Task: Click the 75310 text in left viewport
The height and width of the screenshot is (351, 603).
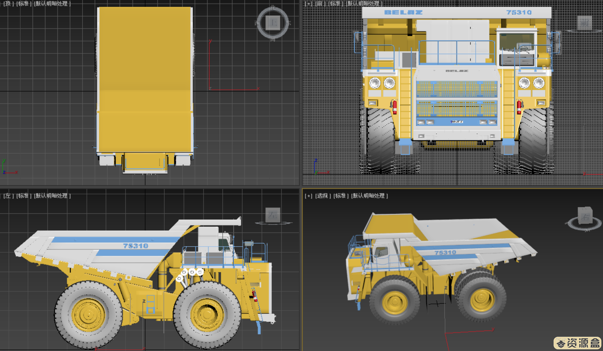Action: (x=136, y=246)
